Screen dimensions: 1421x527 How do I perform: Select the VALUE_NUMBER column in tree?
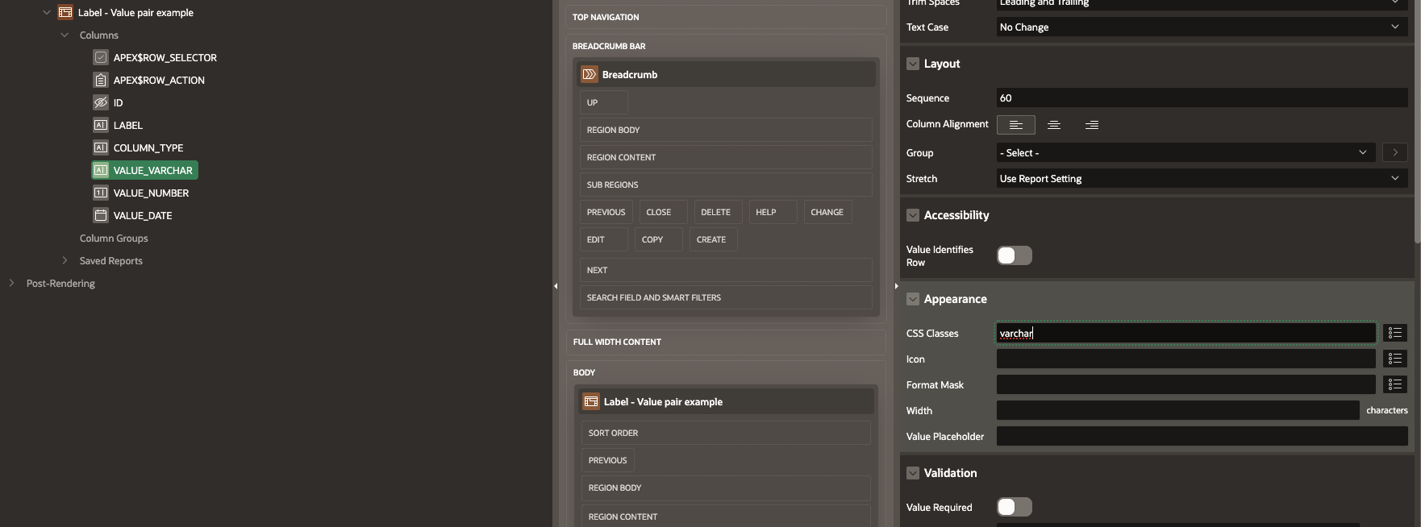click(151, 193)
